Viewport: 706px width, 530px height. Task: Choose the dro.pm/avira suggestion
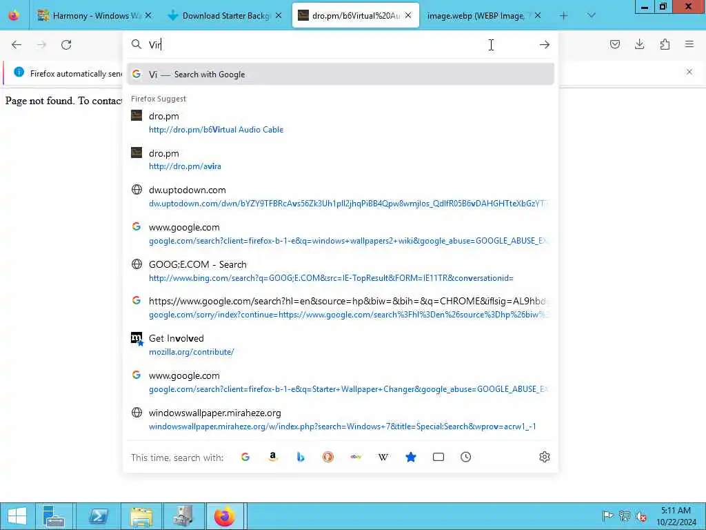(341, 159)
